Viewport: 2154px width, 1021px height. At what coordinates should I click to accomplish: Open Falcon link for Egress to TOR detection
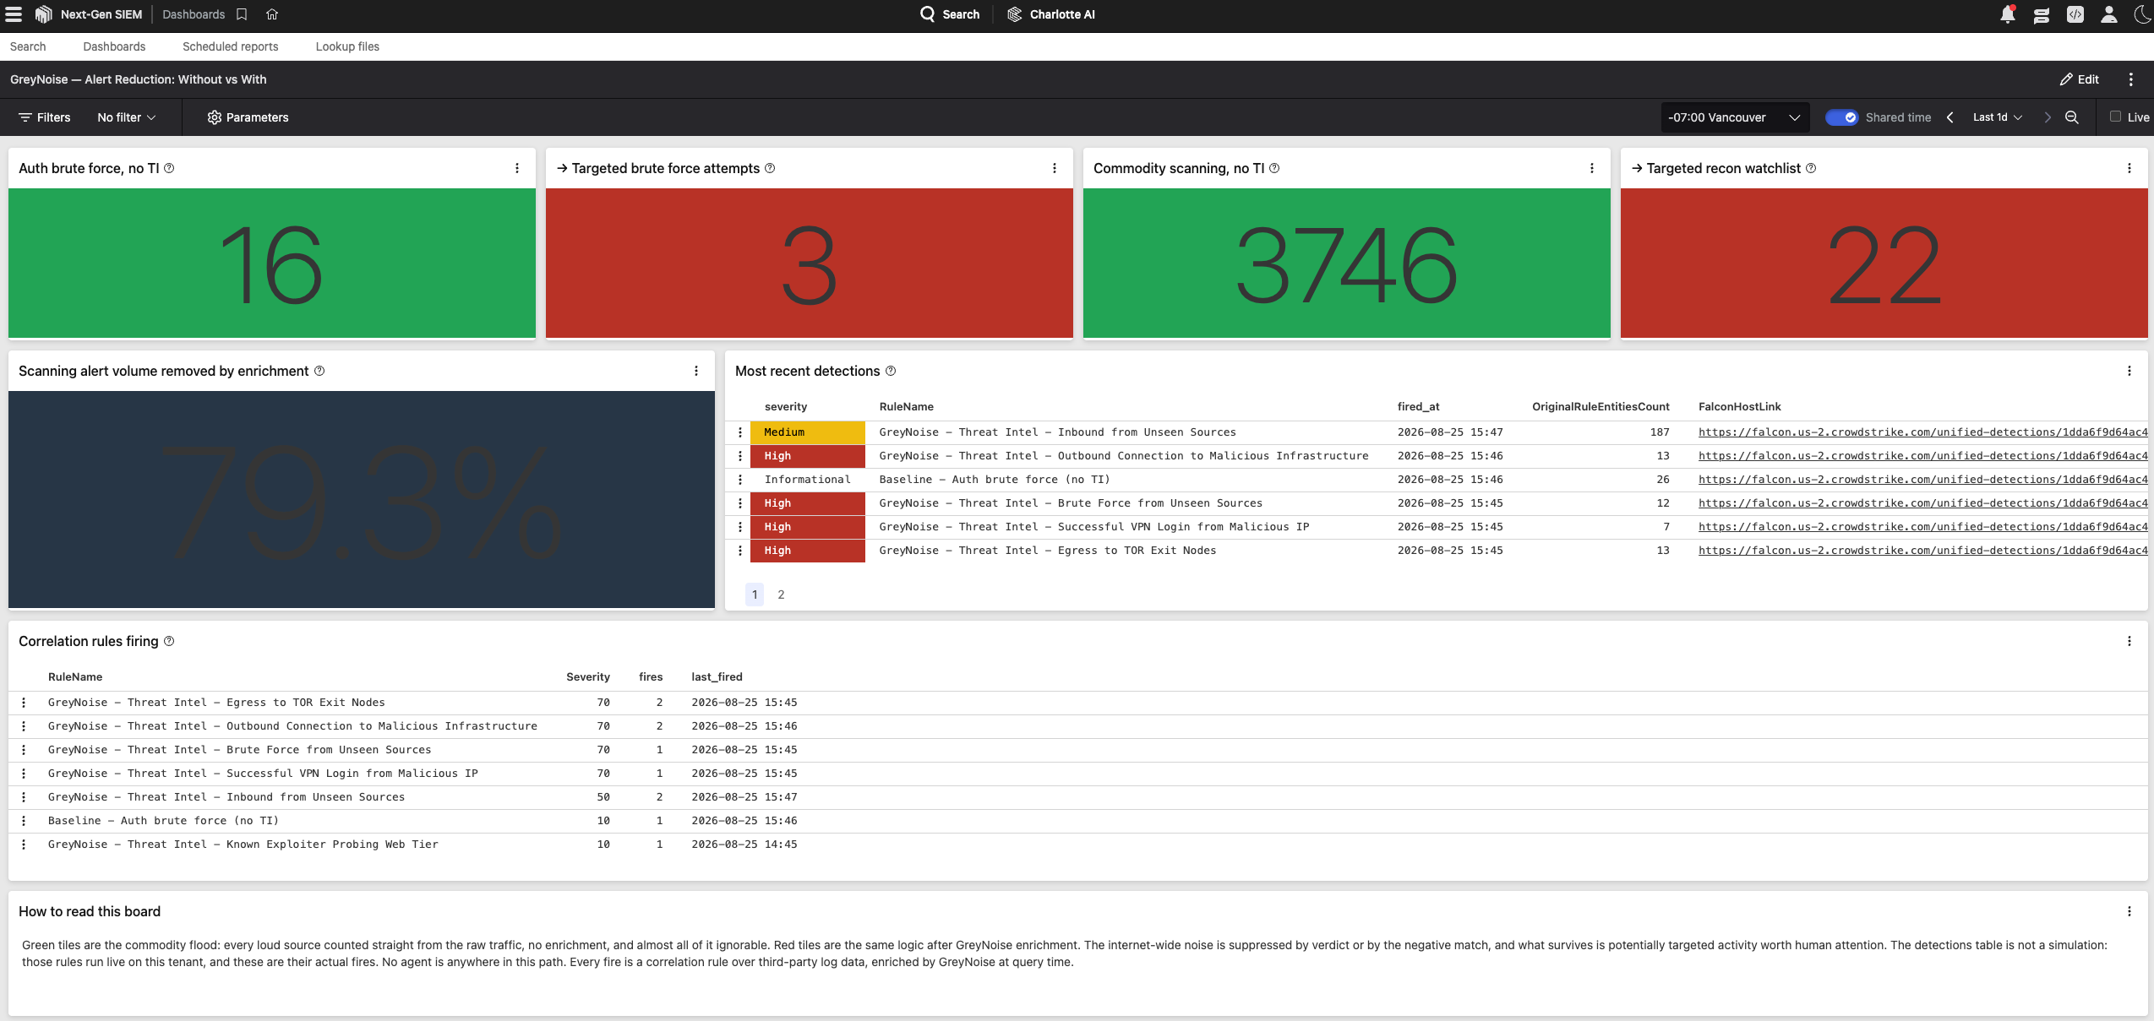click(x=1922, y=551)
